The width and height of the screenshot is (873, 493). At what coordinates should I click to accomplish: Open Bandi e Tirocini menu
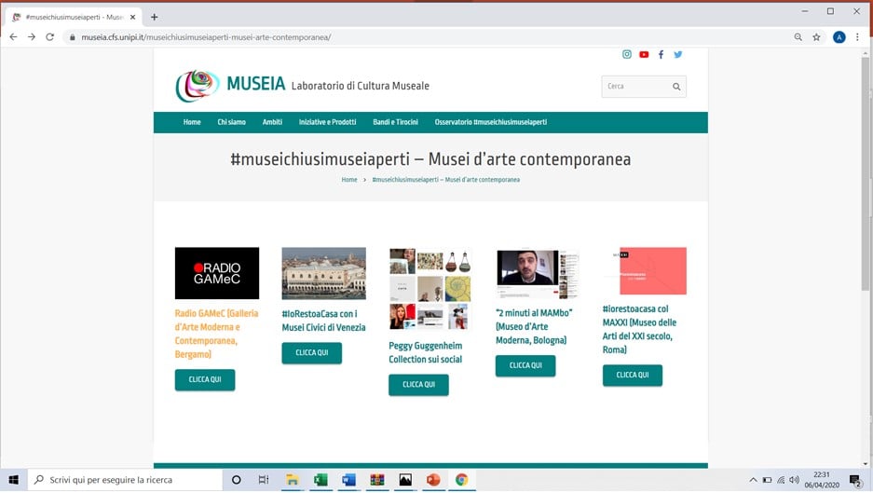click(395, 122)
